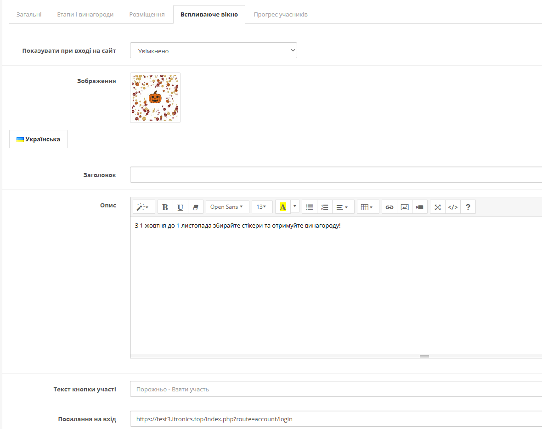Open the Open Sans font family dropdown
542x429 pixels.
227,206
